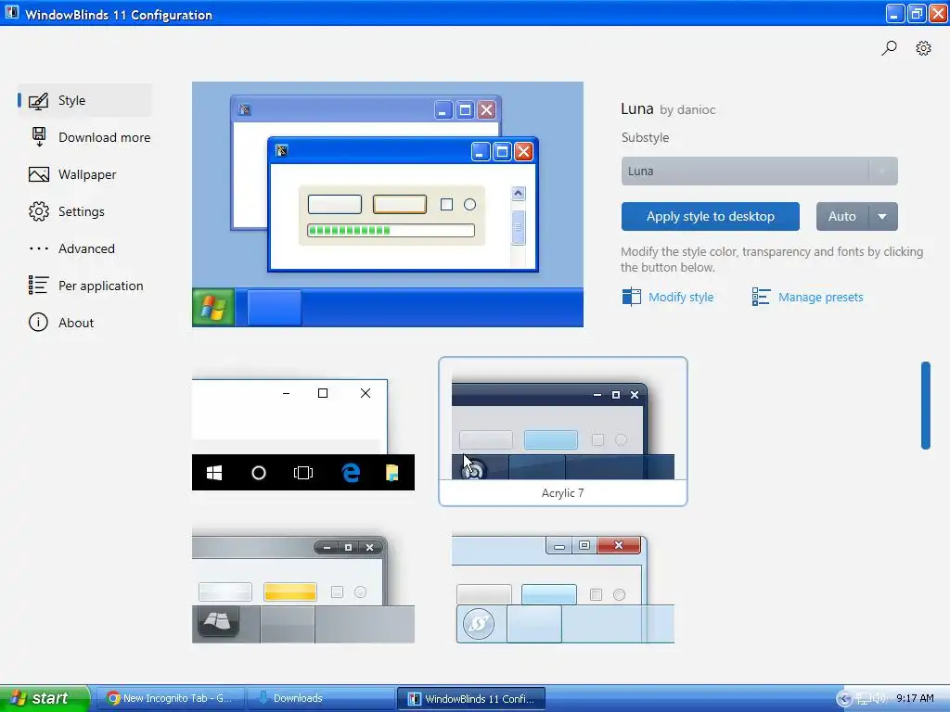Click the Auto button

point(842,217)
